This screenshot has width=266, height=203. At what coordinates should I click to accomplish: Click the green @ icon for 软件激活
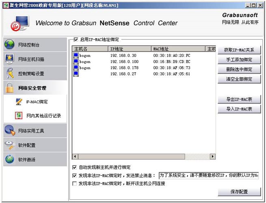click(9, 160)
